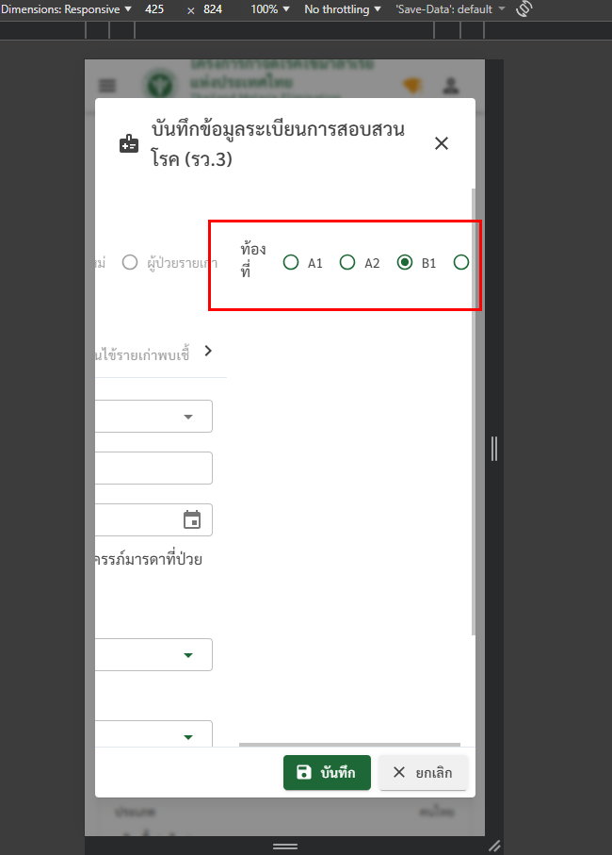Select the ผู้ป่วยรายเก่า radio option
The height and width of the screenshot is (855, 612).
[x=130, y=262]
